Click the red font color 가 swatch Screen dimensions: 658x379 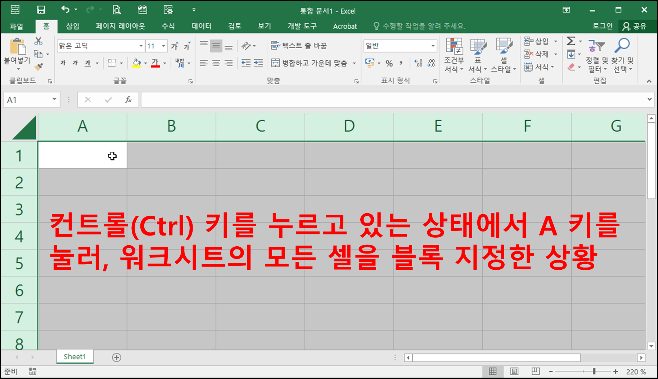pos(155,63)
